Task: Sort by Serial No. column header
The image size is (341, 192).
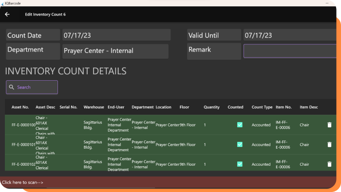Action: pyautogui.click(x=68, y=107)
